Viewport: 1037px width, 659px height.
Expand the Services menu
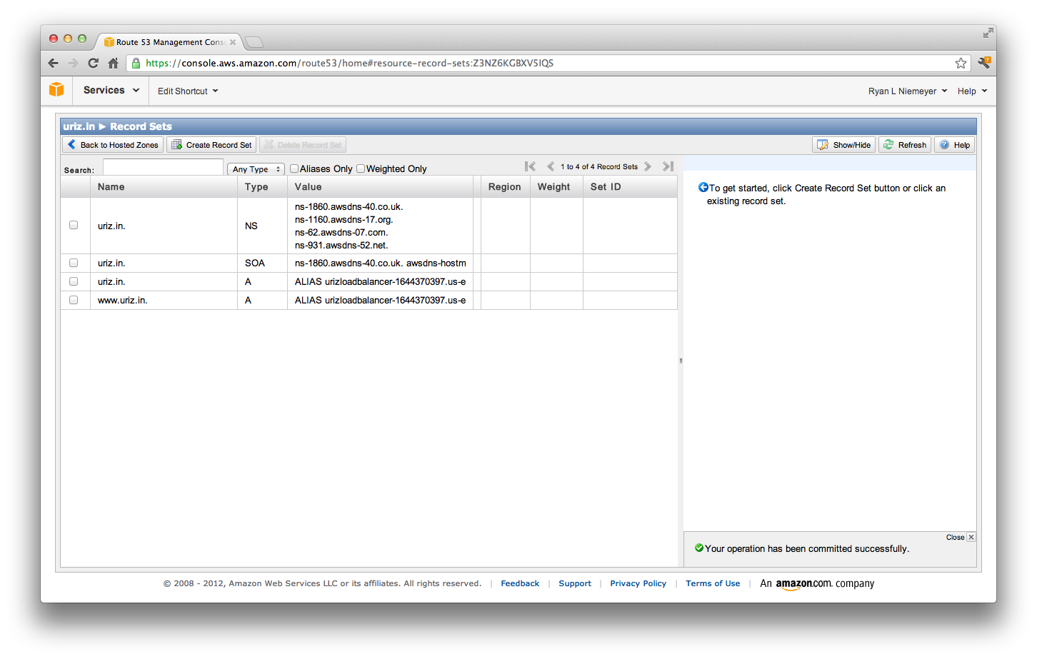(111, 90)
